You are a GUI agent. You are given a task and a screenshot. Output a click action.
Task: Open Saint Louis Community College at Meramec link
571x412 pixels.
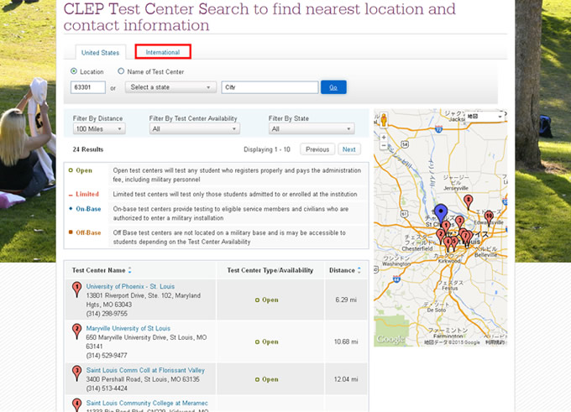point(147,403)
